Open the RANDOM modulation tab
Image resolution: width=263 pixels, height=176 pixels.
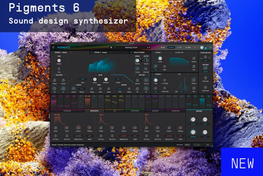pyautogui.click(x=155, y=111)
